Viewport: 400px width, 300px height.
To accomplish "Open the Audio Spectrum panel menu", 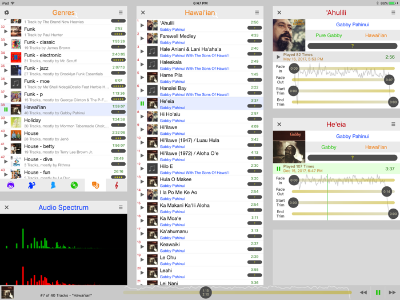I will tap(121, 207).
